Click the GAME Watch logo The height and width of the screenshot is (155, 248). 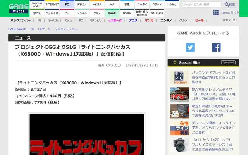coord(19,9)
